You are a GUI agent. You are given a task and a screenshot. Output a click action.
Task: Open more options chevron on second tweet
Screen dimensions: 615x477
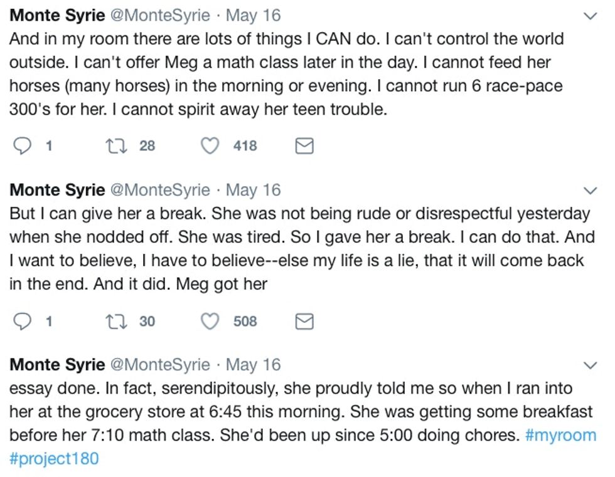pyautogui.click(x=590, y=190)
